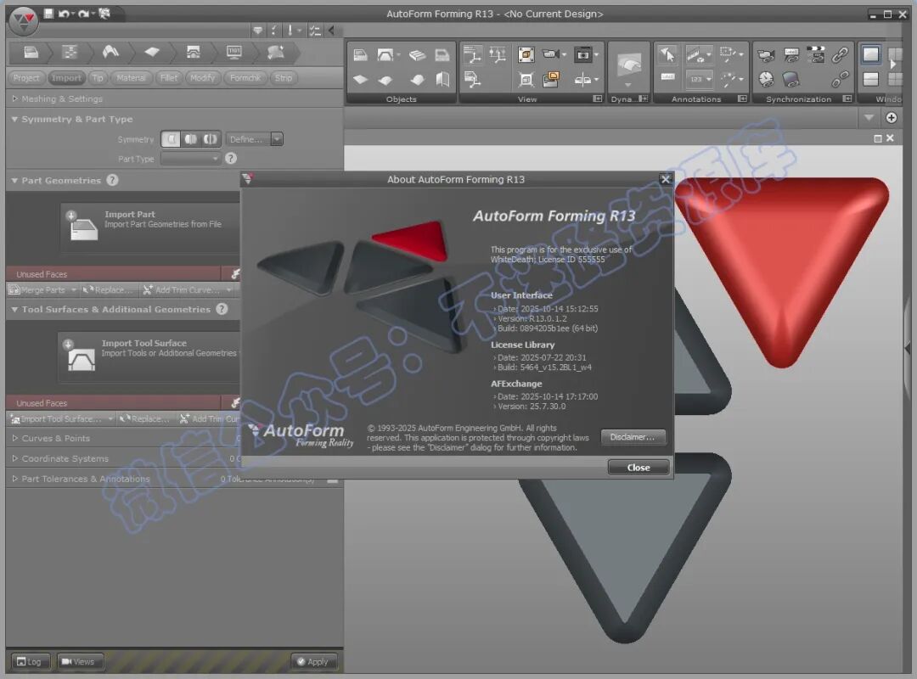Click the save disk icon
Screen dimensions: 917x679
pos(48,14)
